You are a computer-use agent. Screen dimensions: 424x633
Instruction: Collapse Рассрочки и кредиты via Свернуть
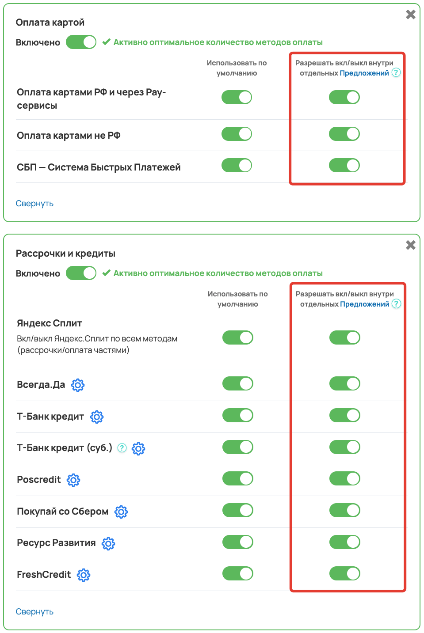[x=34, y=611]
